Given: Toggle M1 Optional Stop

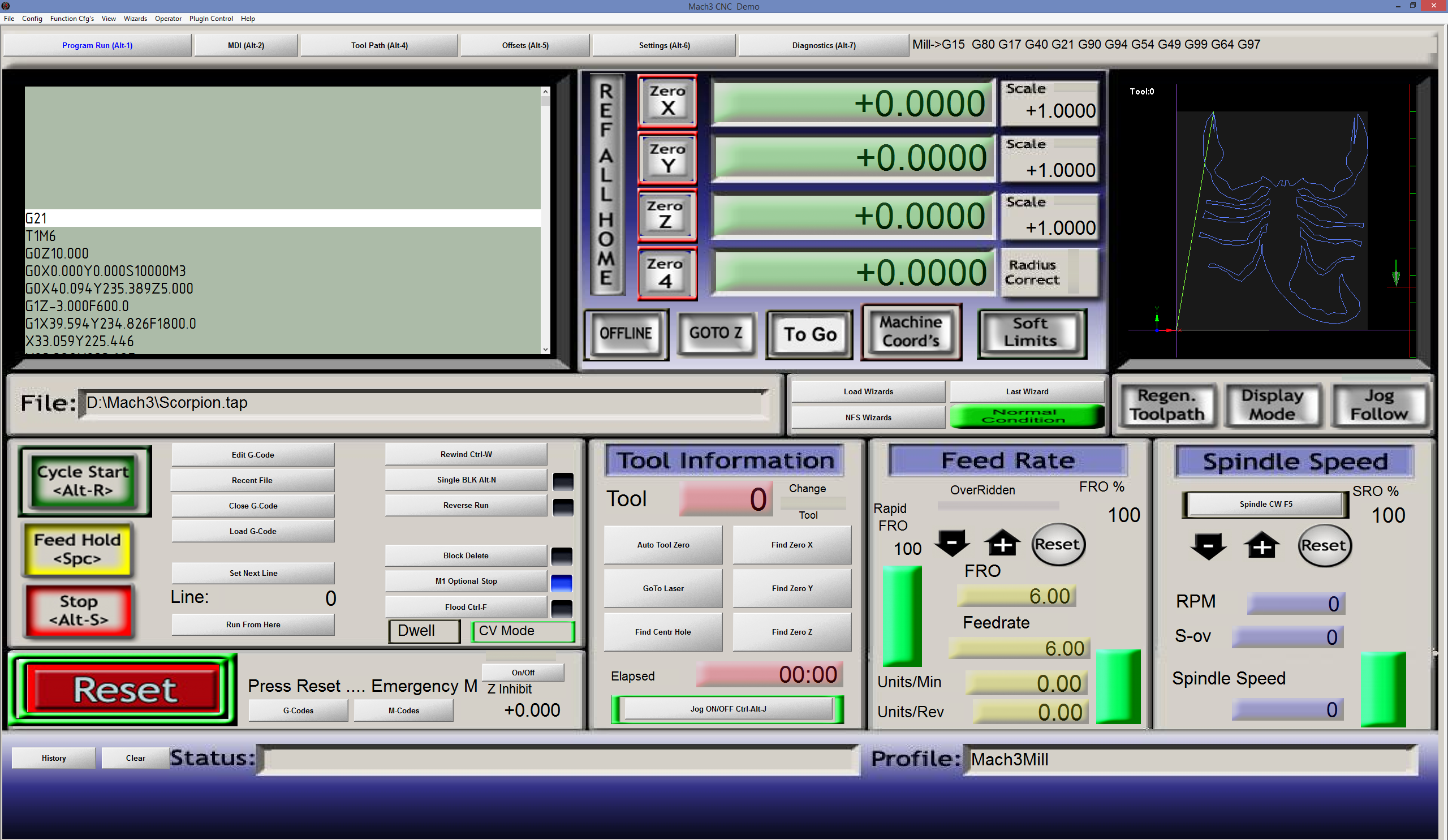Looking at the screenshot, I should (x=466, y=581).
